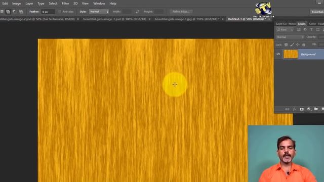Open the Layer menu
324x182 pixels.
coord(29,4)
